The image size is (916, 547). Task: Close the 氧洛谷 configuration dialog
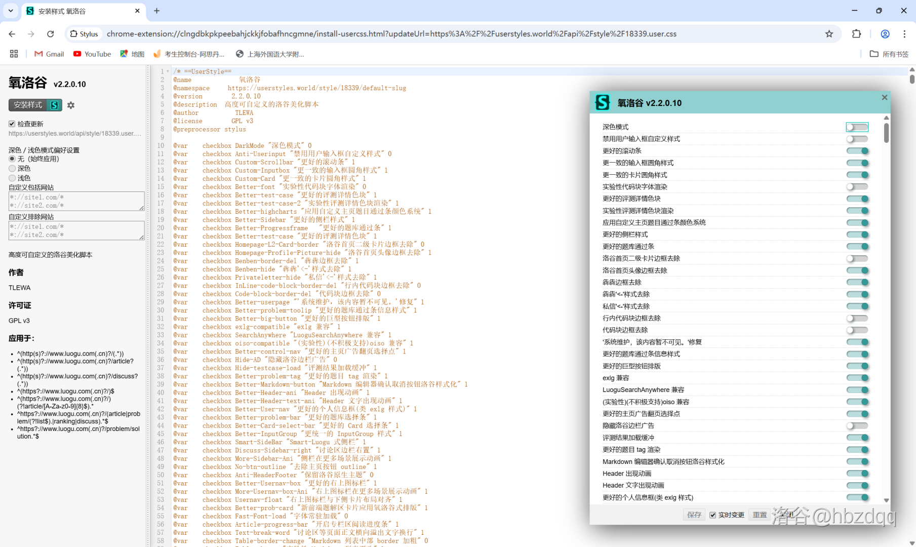[884, 97]
